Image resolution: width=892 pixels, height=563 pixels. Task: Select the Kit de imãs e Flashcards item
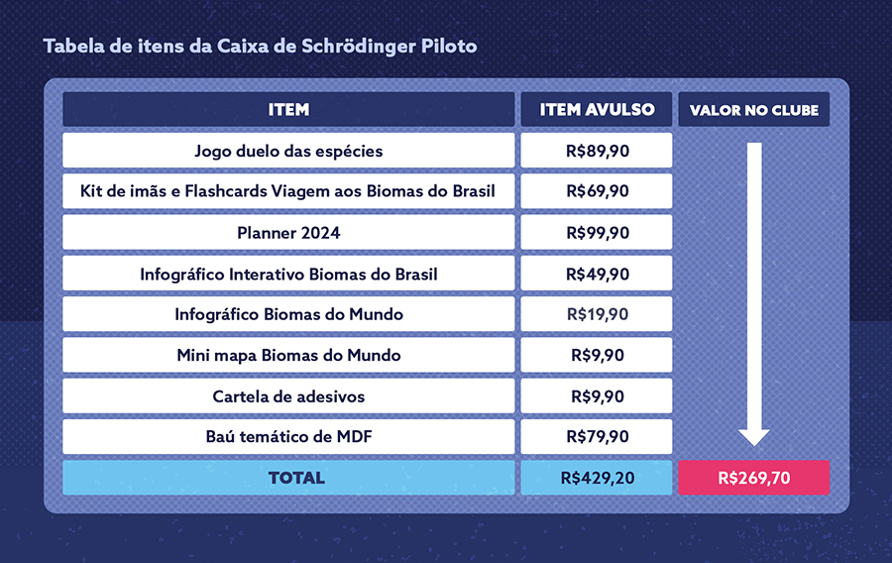point(288,191)
